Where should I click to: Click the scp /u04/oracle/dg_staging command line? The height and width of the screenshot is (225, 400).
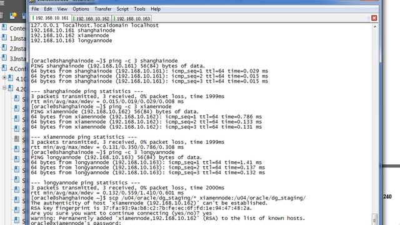(168, 198)
